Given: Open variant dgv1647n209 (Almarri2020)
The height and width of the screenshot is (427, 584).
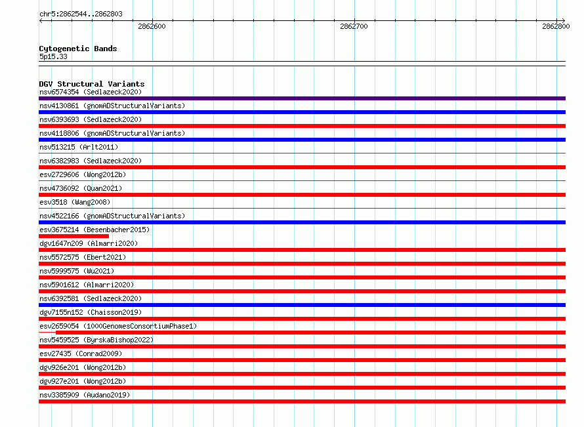Looking at the screenshot, I should (89, 243).
